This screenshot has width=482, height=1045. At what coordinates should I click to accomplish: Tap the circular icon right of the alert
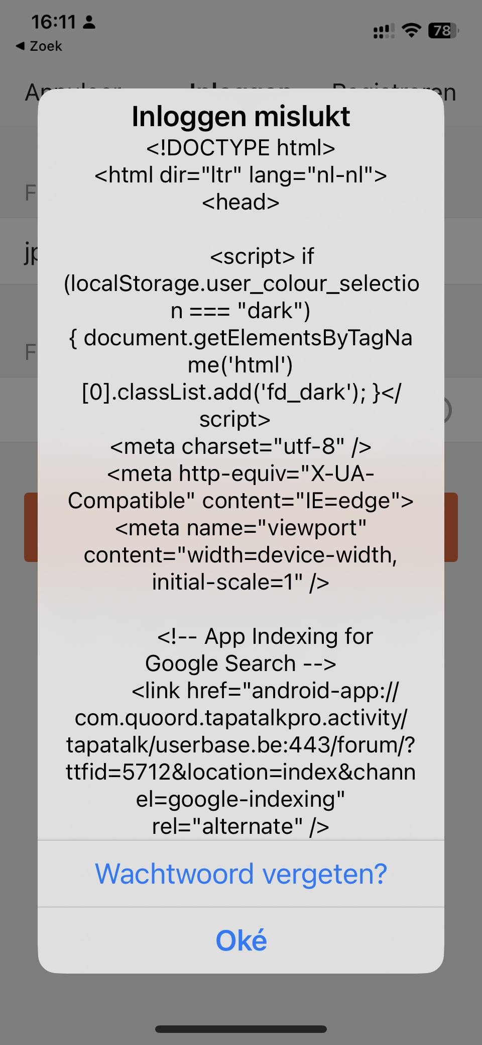coord(448,410)
